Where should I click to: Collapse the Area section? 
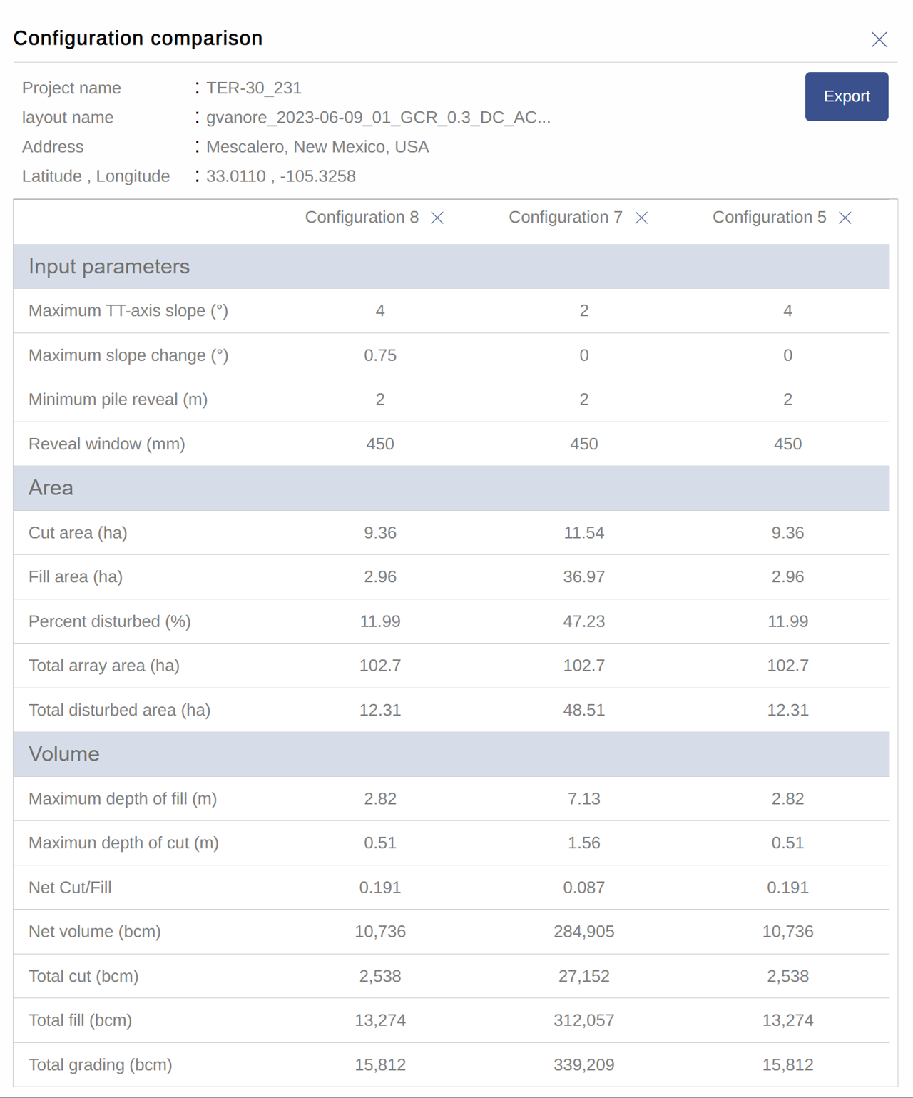[x=50, y=488]
